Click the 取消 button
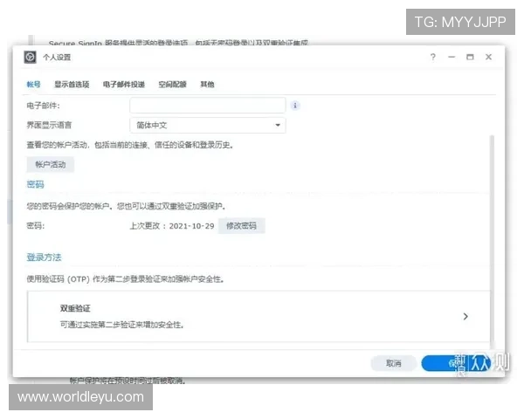Image resolution: width=524 pixels, height=419 pixels. 394,363
